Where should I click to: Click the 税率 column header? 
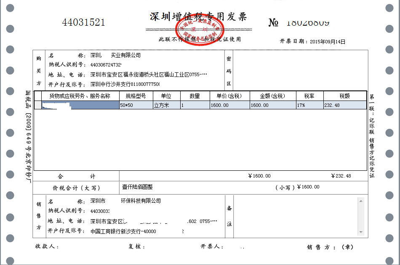pyautogui.click(x=310, y=96)
